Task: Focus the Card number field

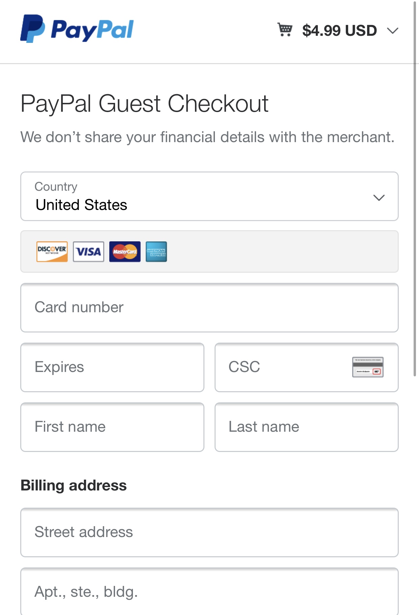Action: pyautogui.click(x=209, y=307)
